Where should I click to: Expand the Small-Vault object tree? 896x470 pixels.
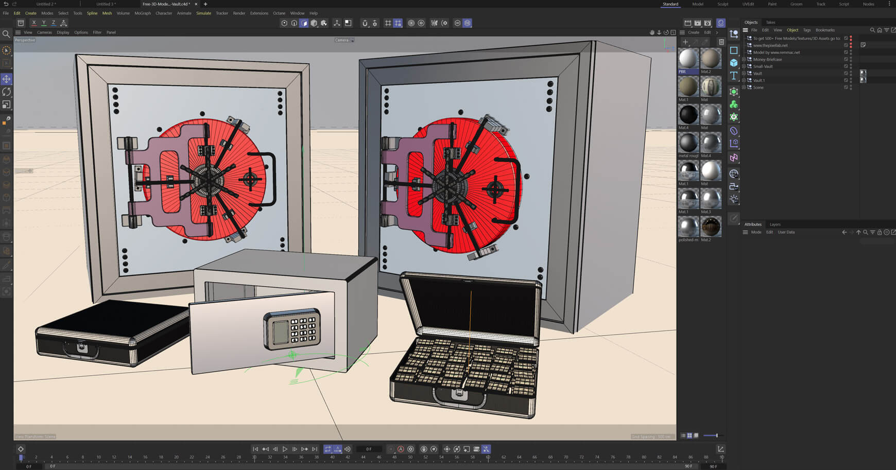tap(744, 66)
